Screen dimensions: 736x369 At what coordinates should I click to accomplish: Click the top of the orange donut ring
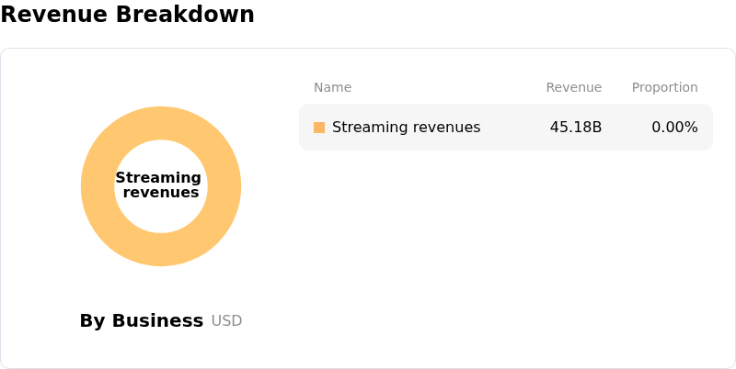[161, 123]
